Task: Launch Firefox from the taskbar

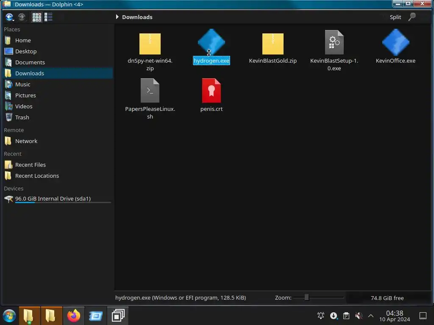Action: (74, 316)
